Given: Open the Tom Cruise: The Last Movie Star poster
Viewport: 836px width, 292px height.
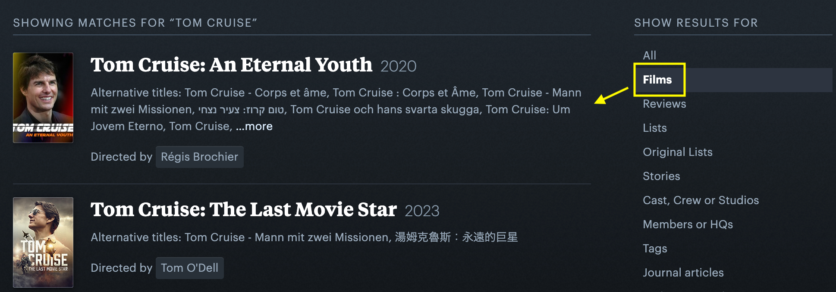Looking at the screenshot, I should [43, 242].
